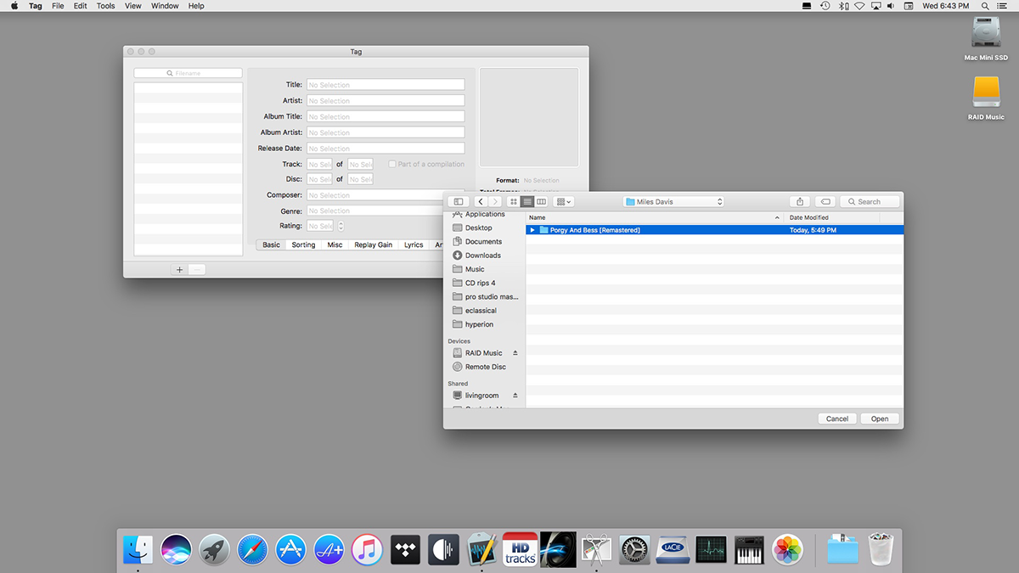The image size is (1019, 573).
Task: Switch to the Basic tab
Action: click(x=271, y=244)
